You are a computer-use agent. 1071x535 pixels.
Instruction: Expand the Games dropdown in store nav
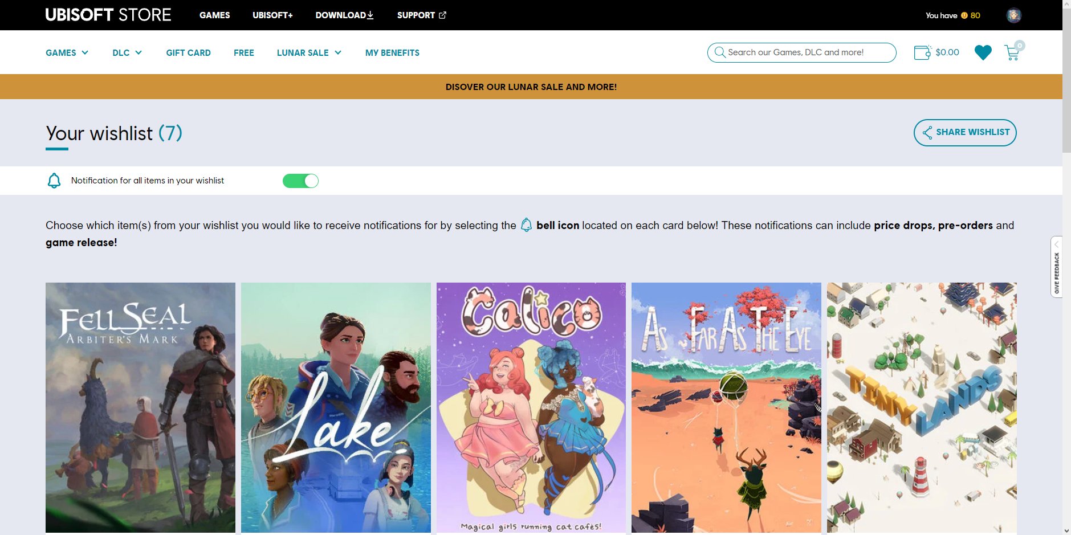point(67,52)
